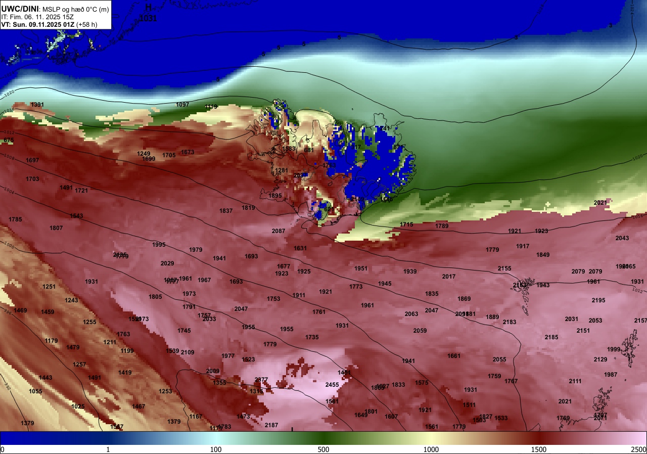
Task: Click the 1977 height value
Action: 228,356
